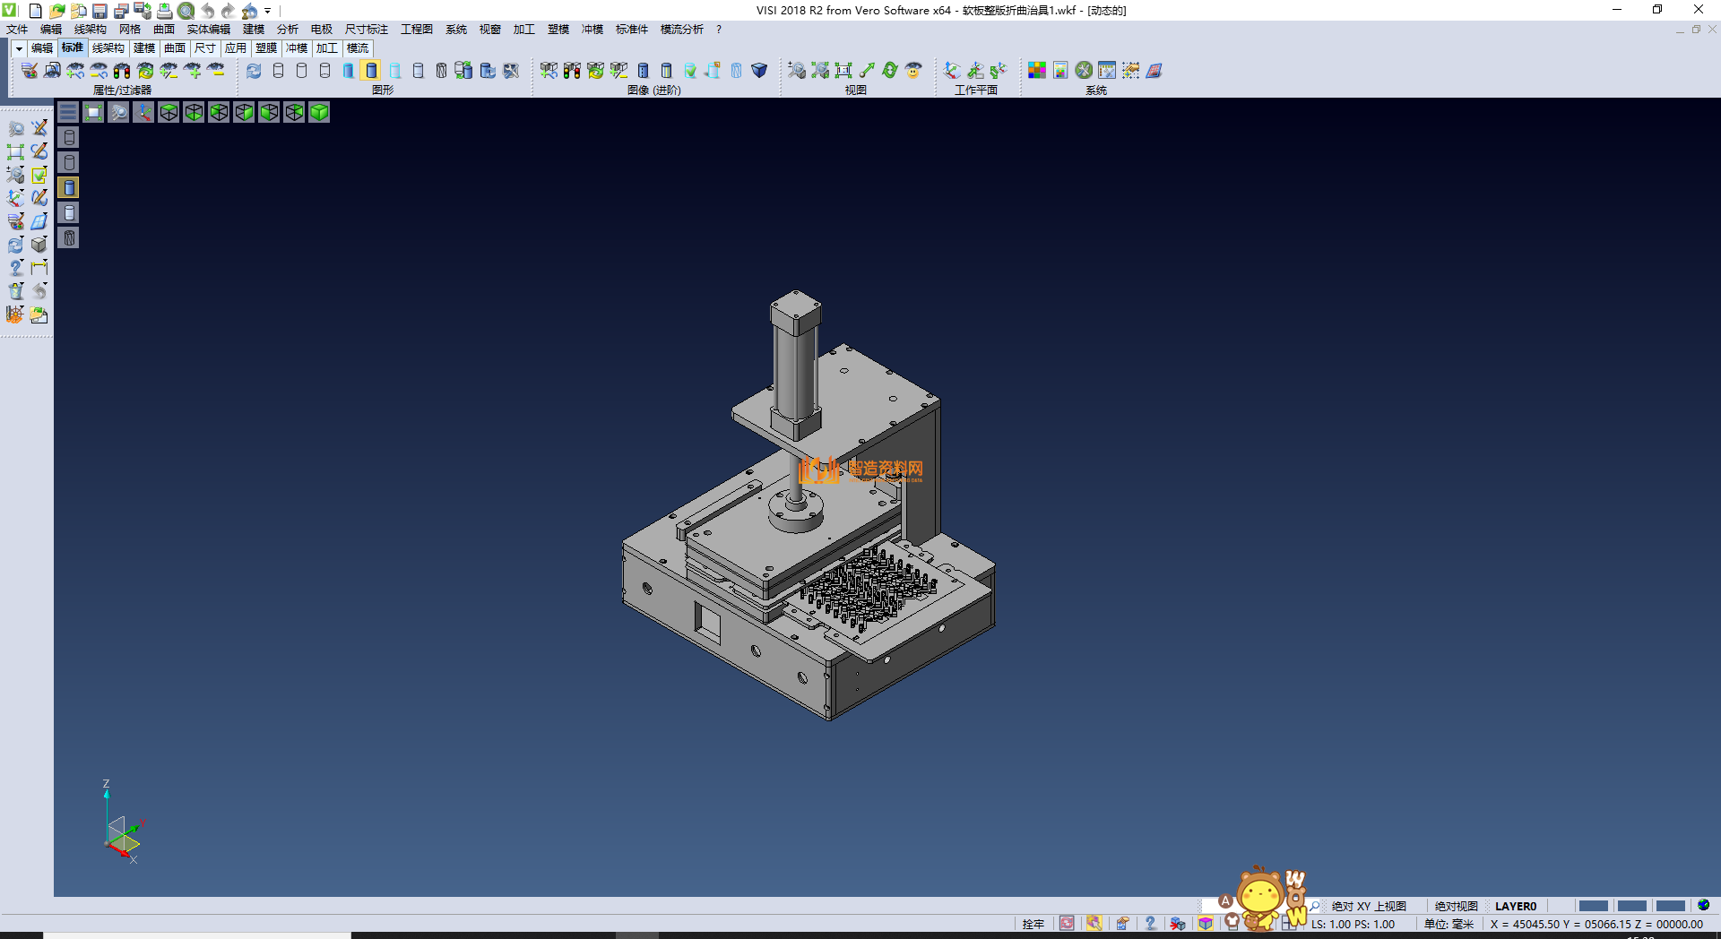Select the 1:1 zoom view icon
The height and width of the screenshot is (939, 1721).
coord(843,70)
